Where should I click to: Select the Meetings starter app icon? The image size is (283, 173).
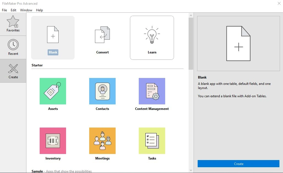(x=102, y=141)
